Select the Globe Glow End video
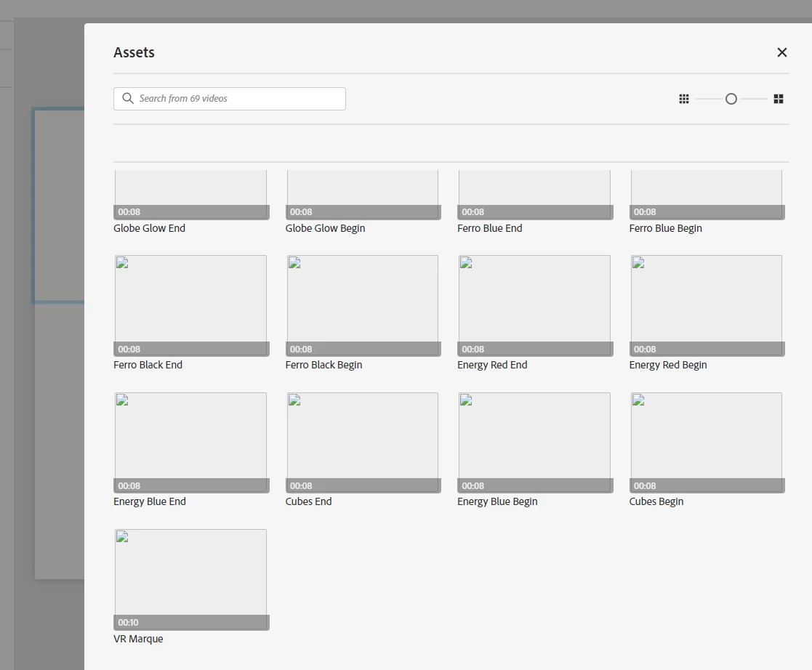 coord(191,194)
